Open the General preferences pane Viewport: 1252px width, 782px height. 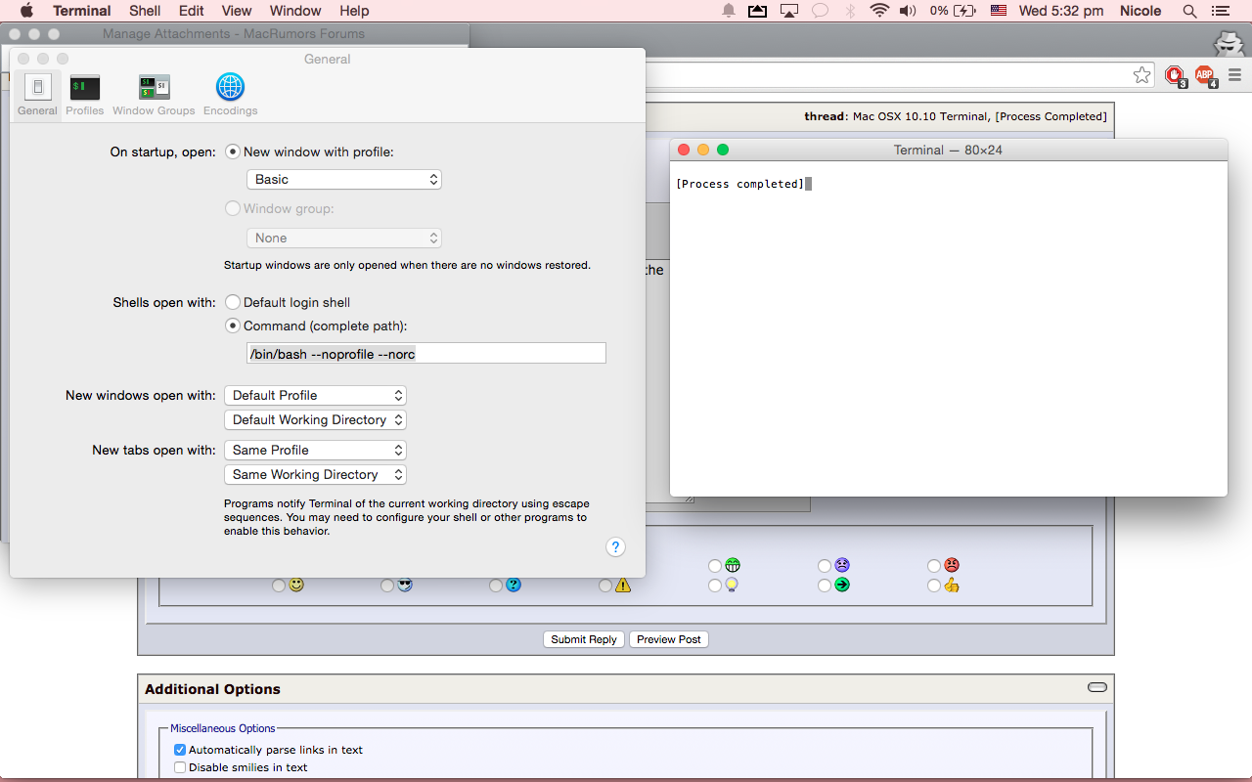(37, 95)
